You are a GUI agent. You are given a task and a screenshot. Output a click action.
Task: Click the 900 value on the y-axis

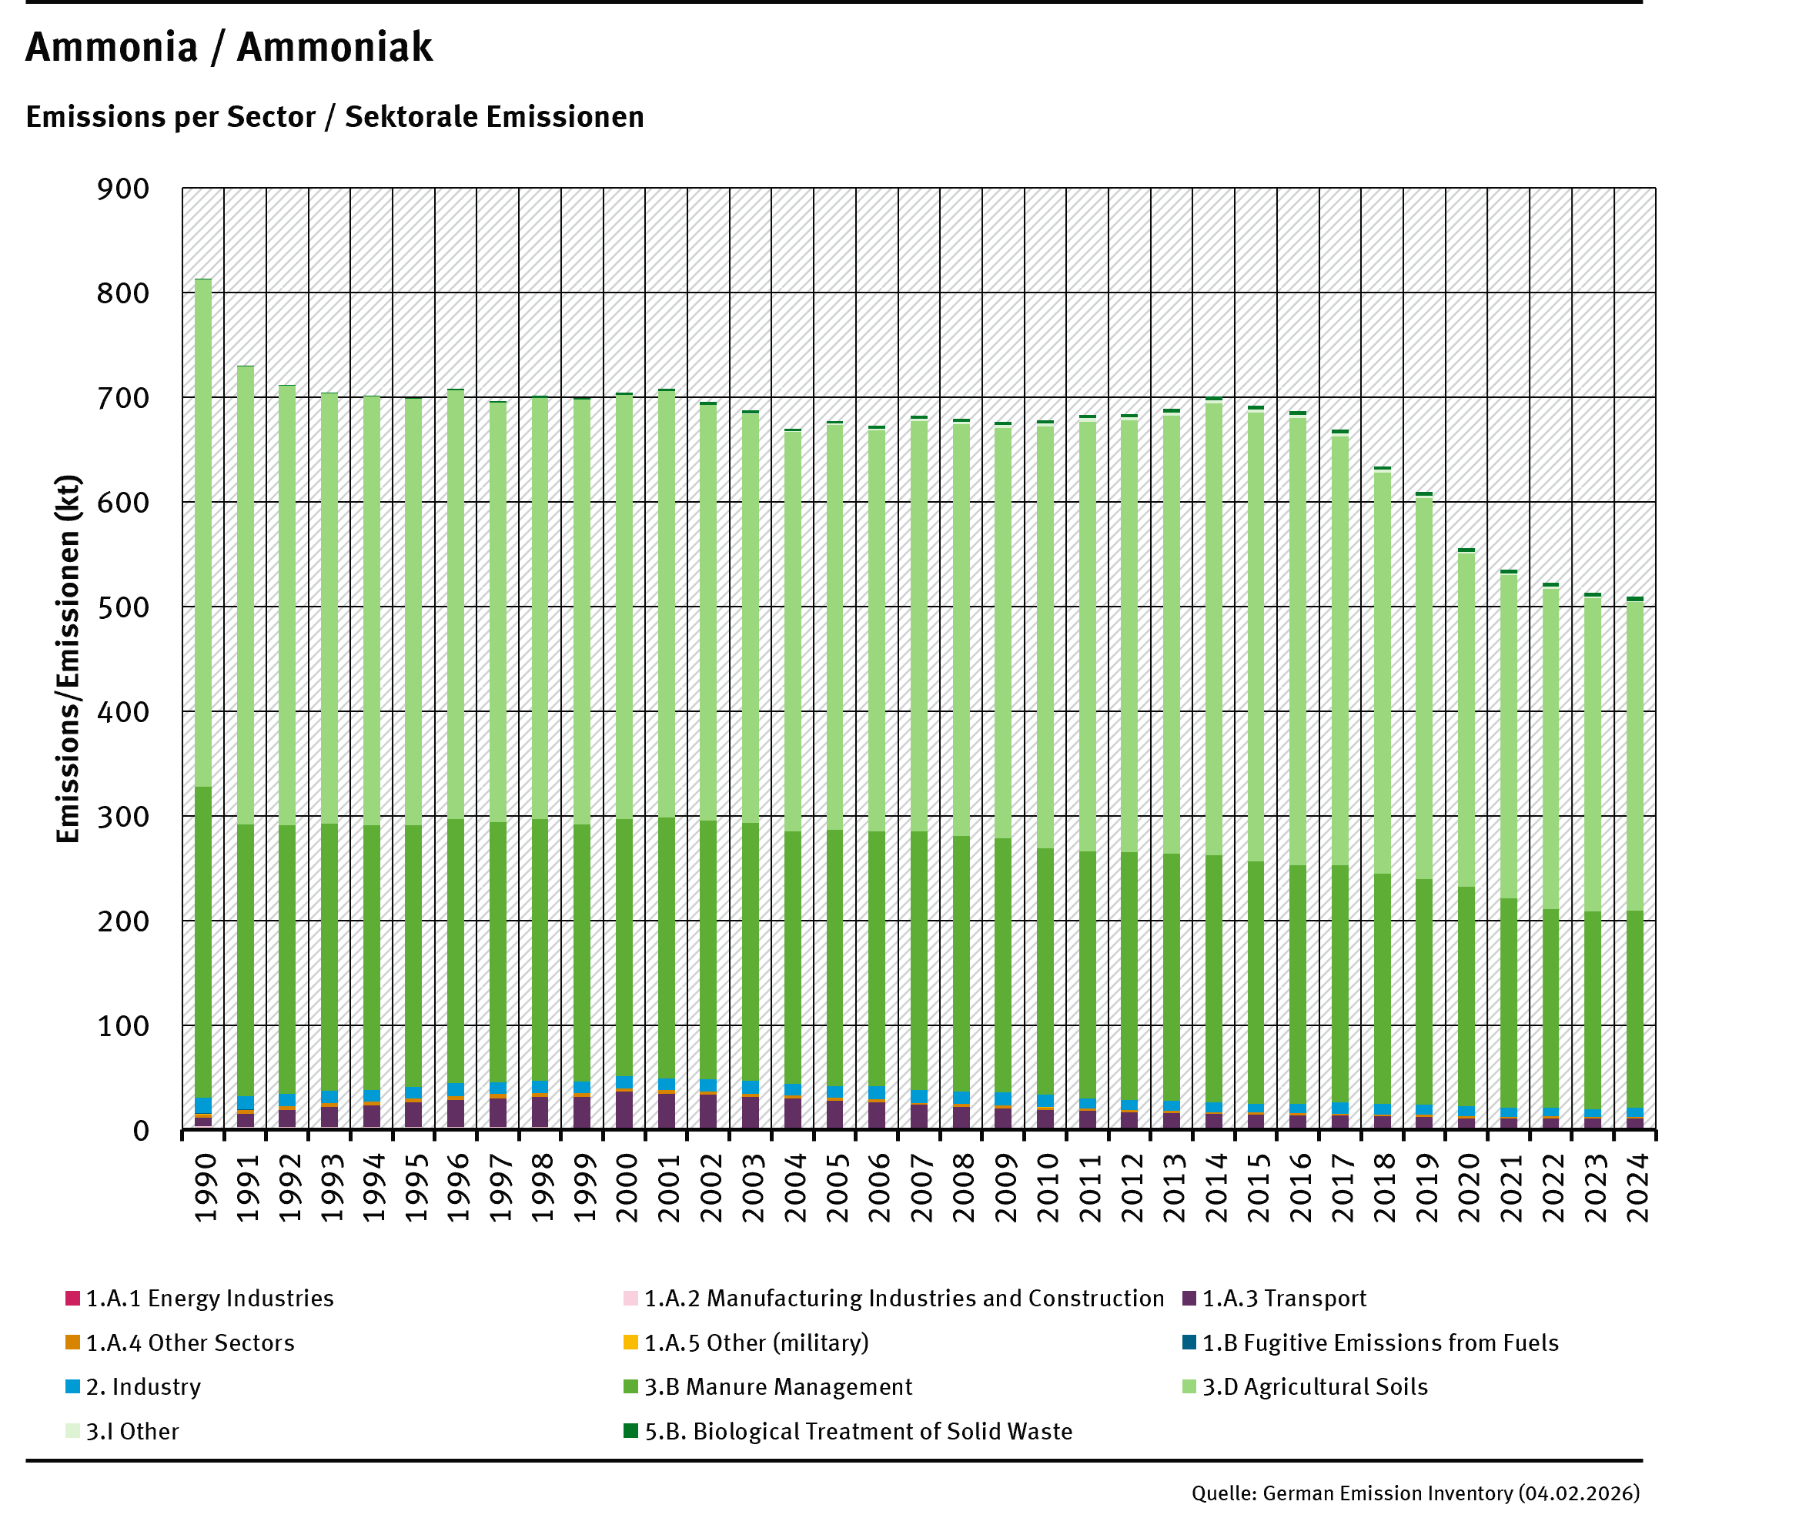(x=122, y=189)
